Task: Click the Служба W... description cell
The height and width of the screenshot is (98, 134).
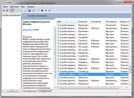Action: tap(83, 56)
